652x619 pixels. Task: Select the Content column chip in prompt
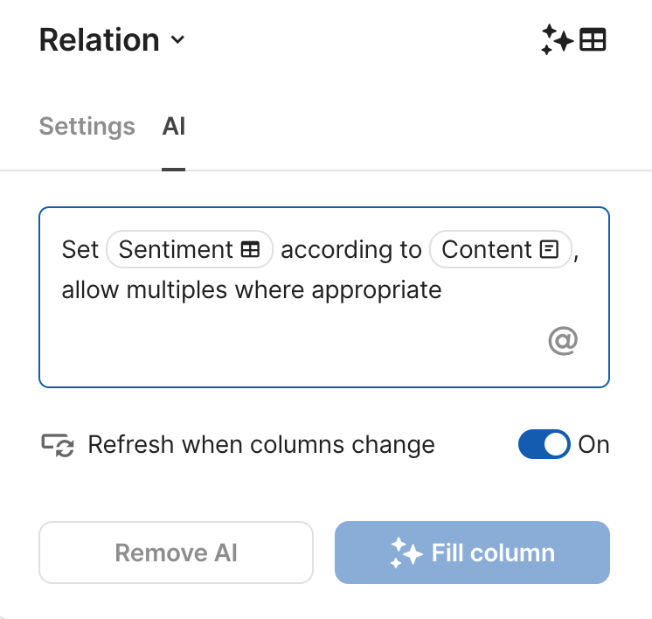[488, 250]
